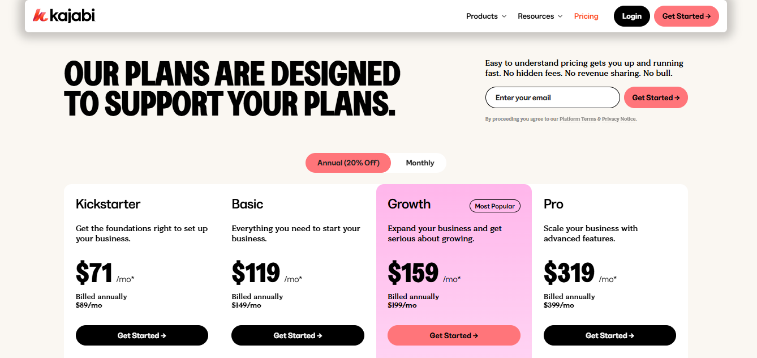Click the Login button
The height and width of the screenshot is (358, 757).
click(x=631, y=16)
